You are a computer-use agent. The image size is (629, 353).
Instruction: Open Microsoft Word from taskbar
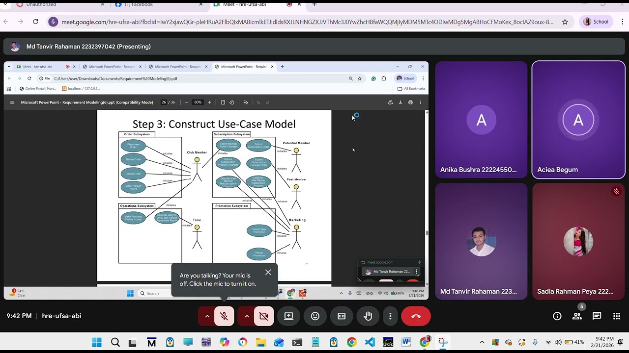pos(406,342)
